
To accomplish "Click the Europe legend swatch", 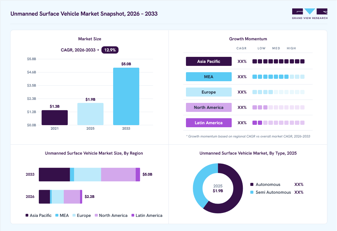I will (x=74, y=215).
